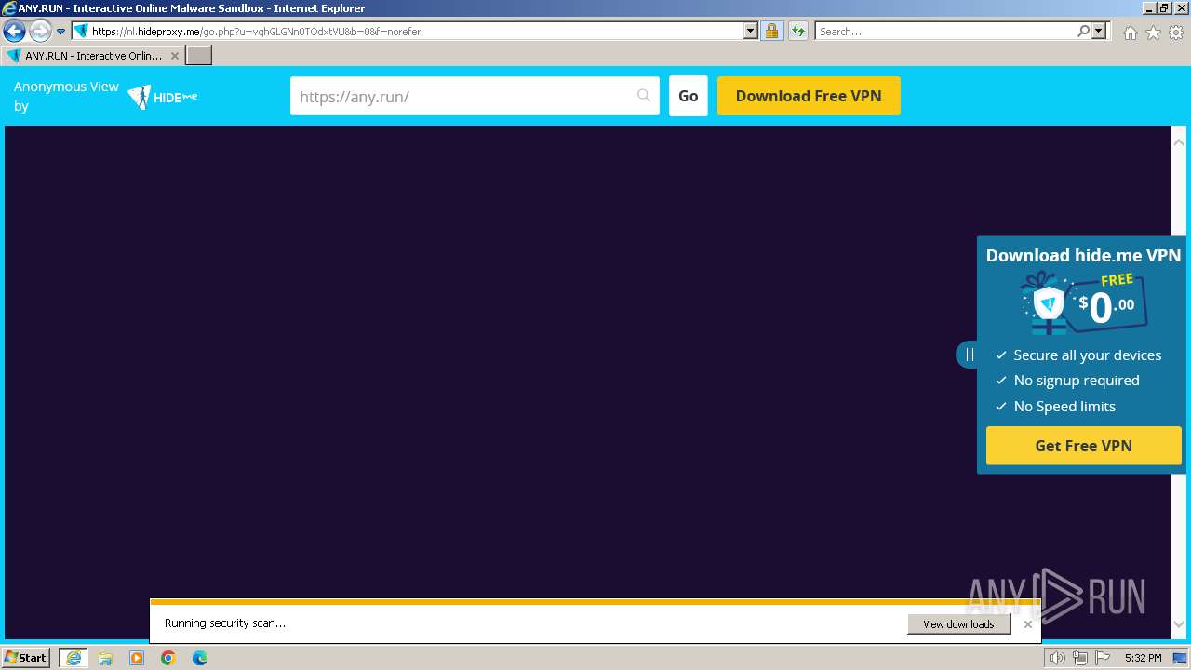Click the volume tray icon
The image size is (1191, 670).
(x=1058, y=658)
